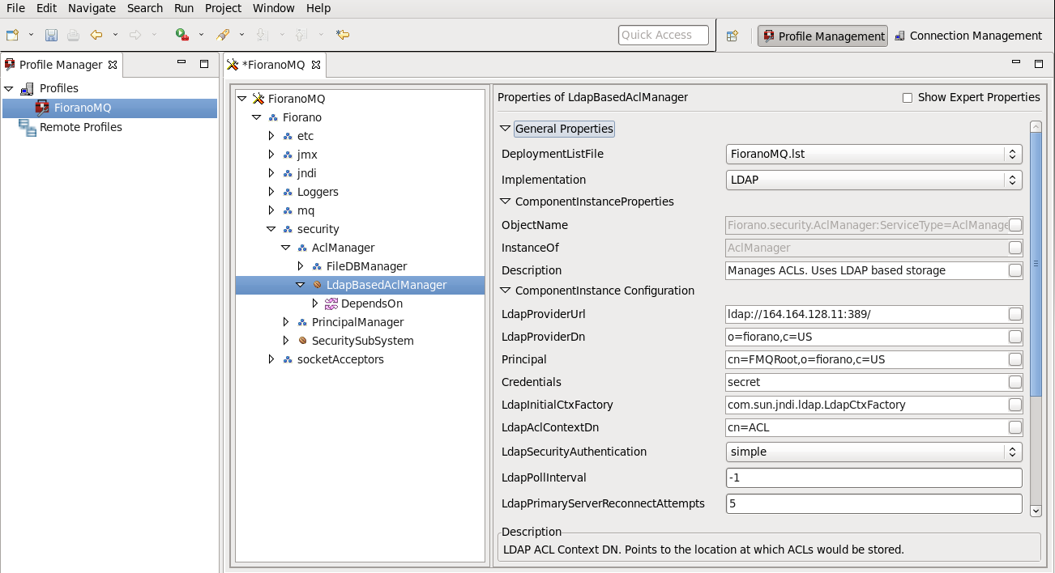This screenshot has width=1055, height=573.
Task: Click the FioranoMQ root node tools icon
Action: point(258,99)
